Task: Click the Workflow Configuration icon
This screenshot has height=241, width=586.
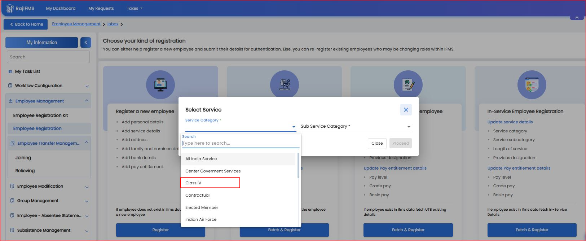Action: tap(10, 86)
